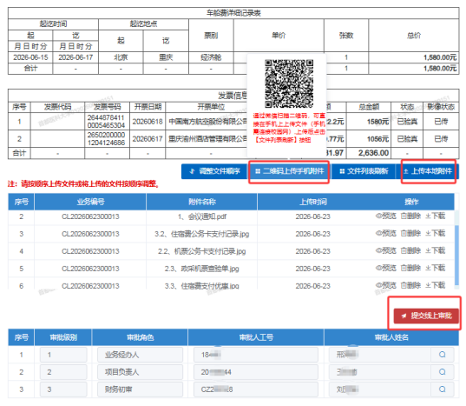Click invoice number 2644878411 0005465304

point(106,122)
